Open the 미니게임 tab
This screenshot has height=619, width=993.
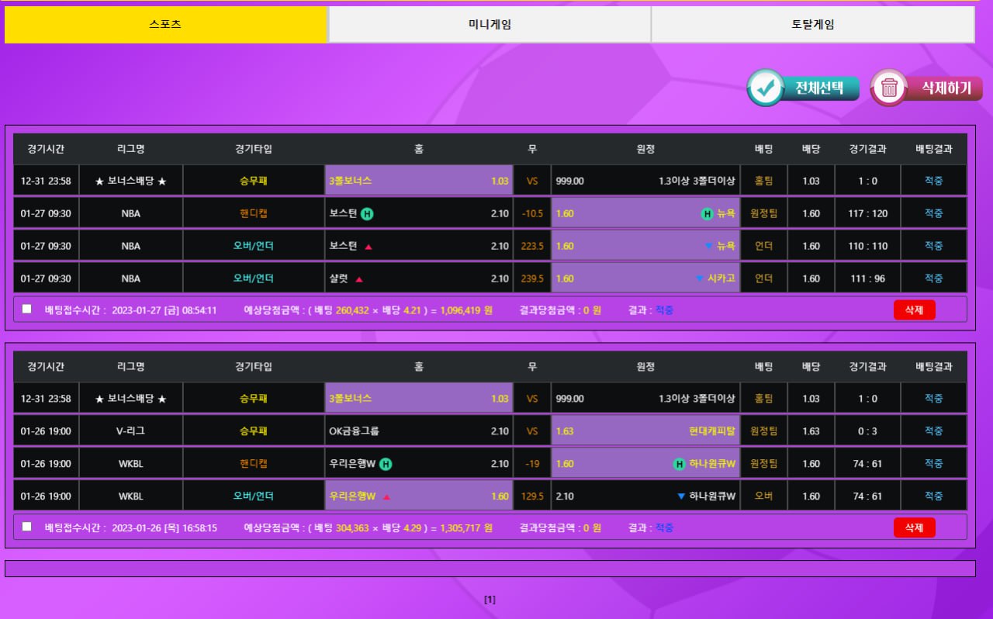tap(490, 25)
